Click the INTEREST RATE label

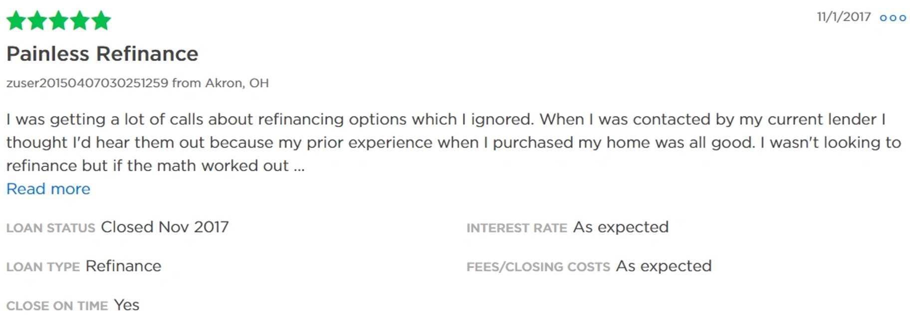516,228
